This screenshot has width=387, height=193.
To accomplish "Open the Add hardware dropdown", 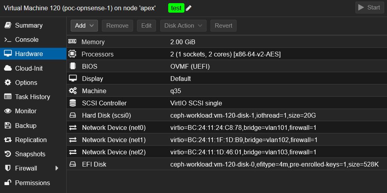I will pos(84,26).
